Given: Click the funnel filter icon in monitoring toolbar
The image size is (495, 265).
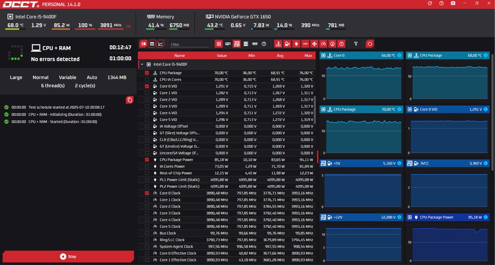Looking at the screenshot, I should point(356,44).
